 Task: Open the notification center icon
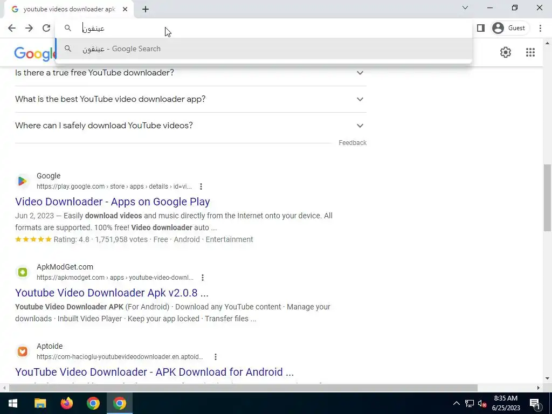(x=535, y=403)
